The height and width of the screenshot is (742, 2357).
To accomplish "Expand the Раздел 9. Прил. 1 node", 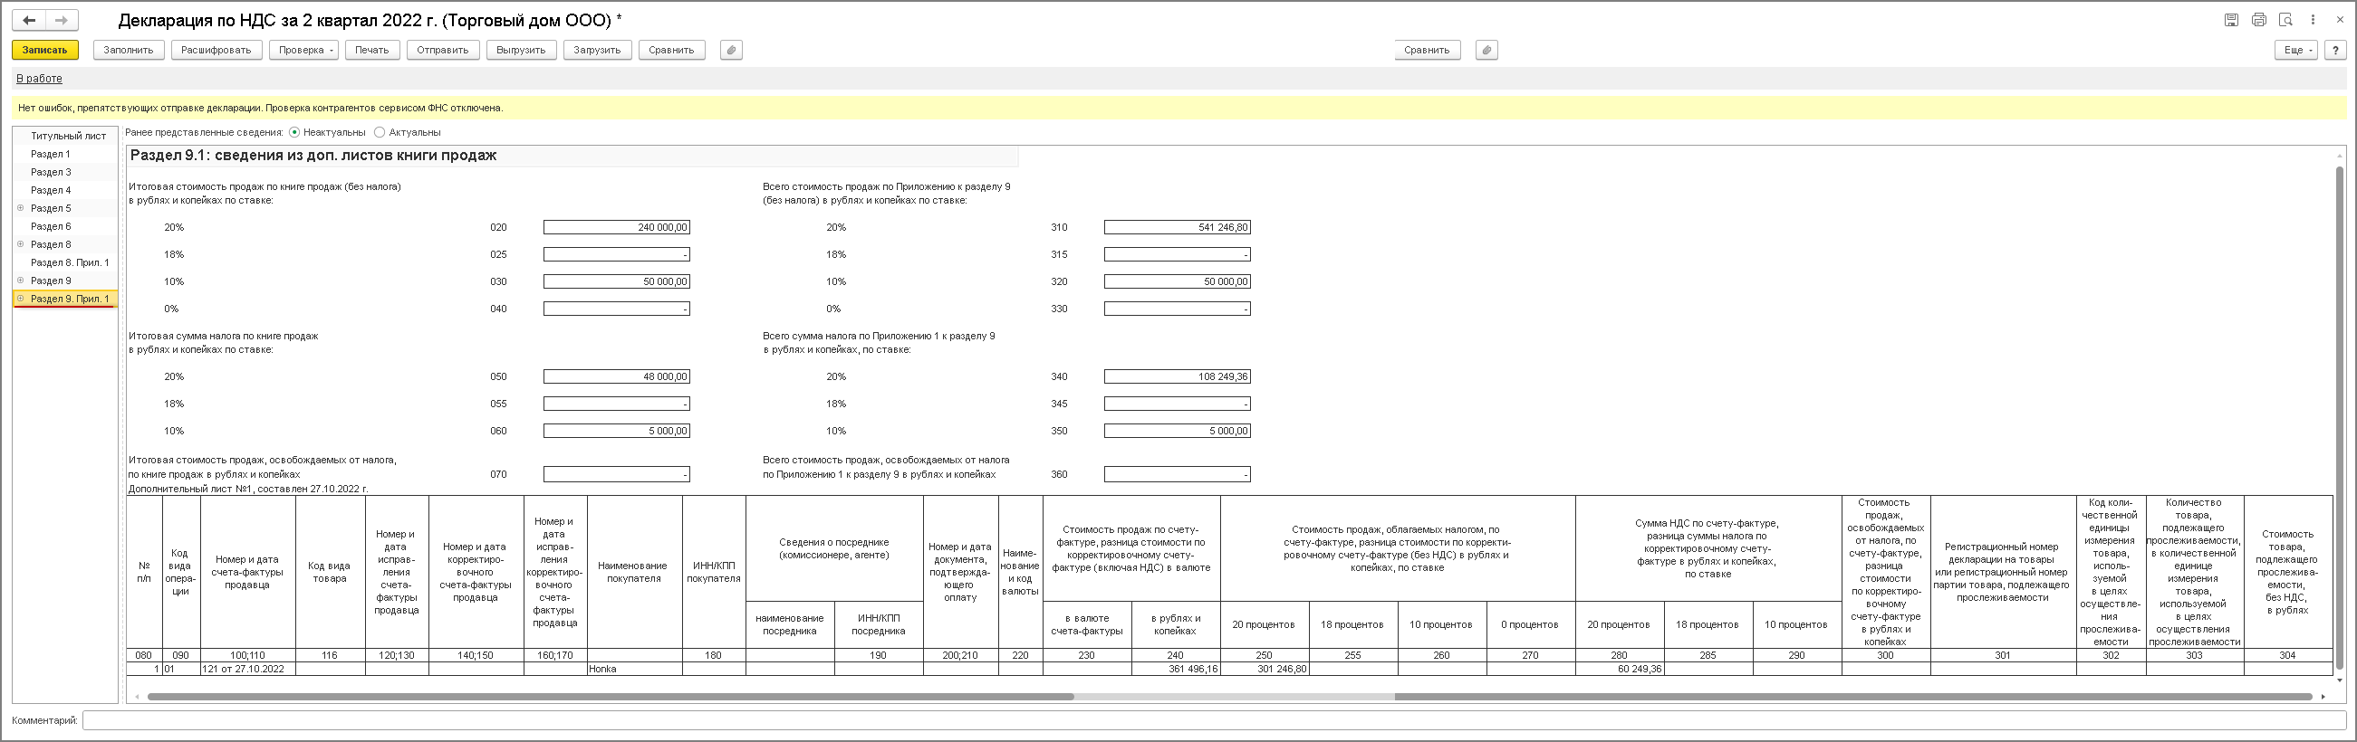I will [x=21, y=299].
